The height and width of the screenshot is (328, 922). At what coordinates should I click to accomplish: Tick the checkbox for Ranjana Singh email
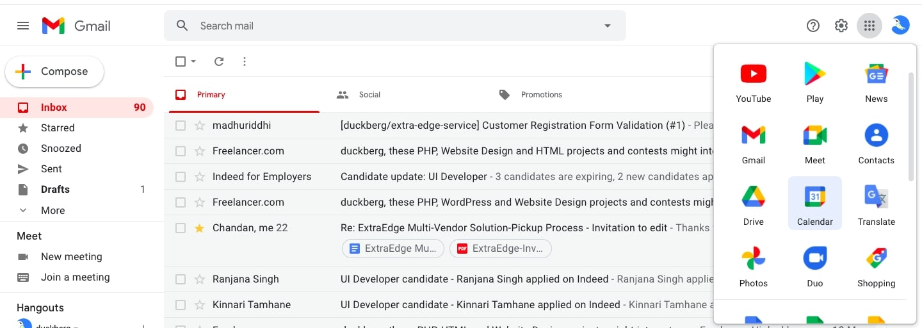181,279
